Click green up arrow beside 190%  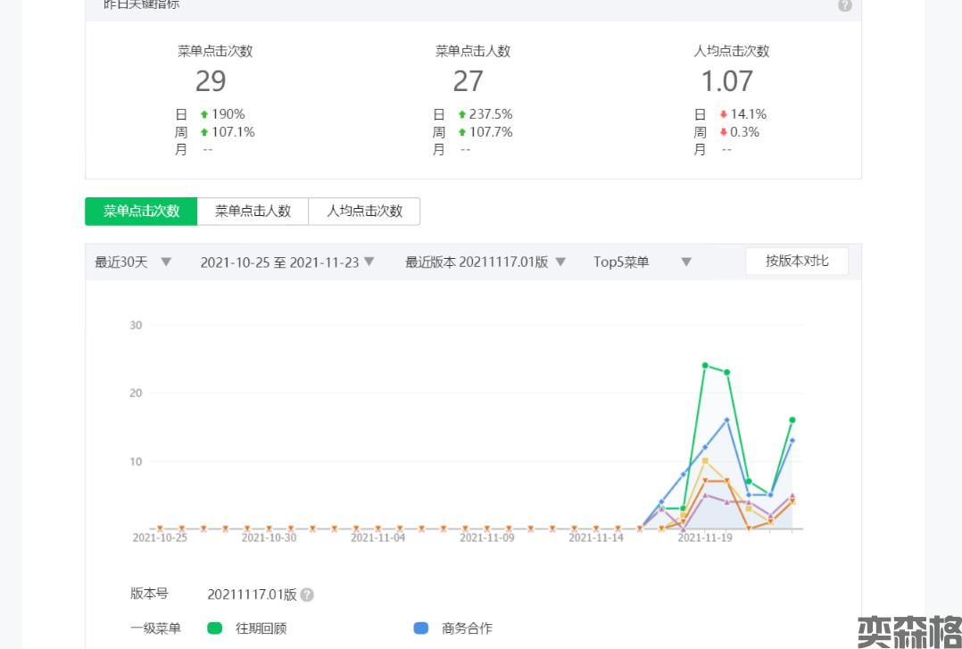click(204, 114)
